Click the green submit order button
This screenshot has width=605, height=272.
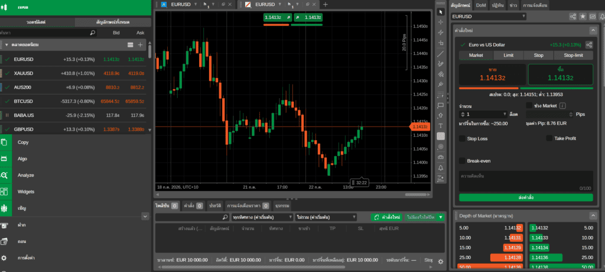[526, 197]
